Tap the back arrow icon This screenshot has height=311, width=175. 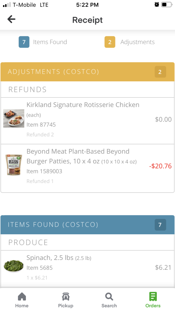tap(11, 19)
